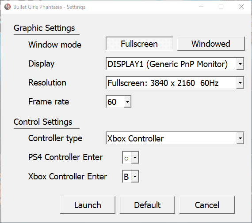Reset settings with the Default button
The height and width of the screenshot is (223, 252).
147,205
